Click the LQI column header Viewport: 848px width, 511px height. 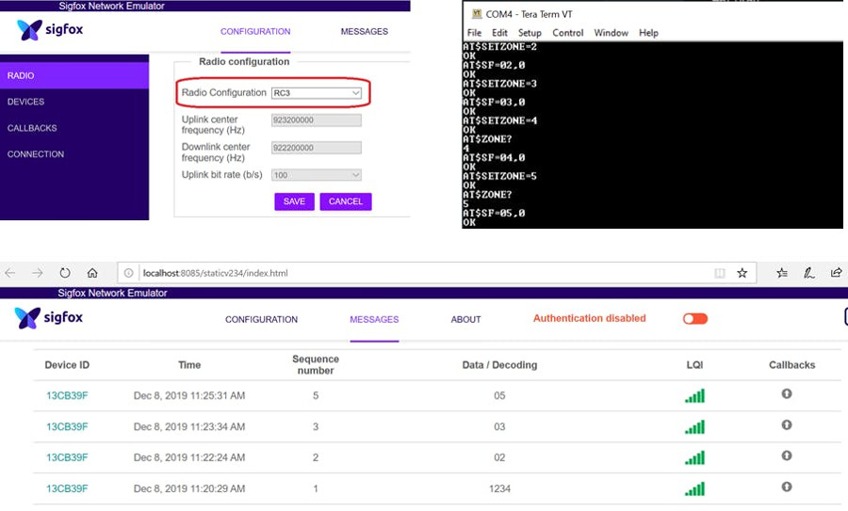694,365
